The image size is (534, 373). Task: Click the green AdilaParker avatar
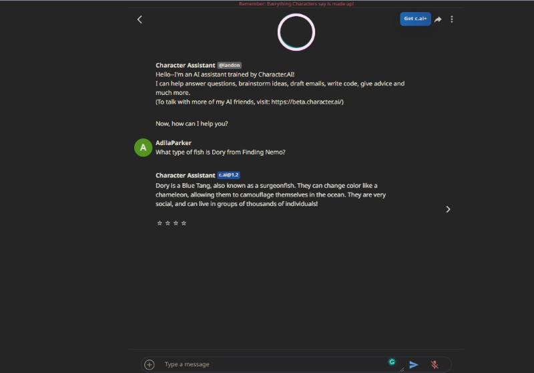coord(143,148)
